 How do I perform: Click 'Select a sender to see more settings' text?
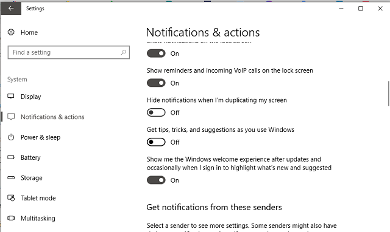tap(198, 225)
